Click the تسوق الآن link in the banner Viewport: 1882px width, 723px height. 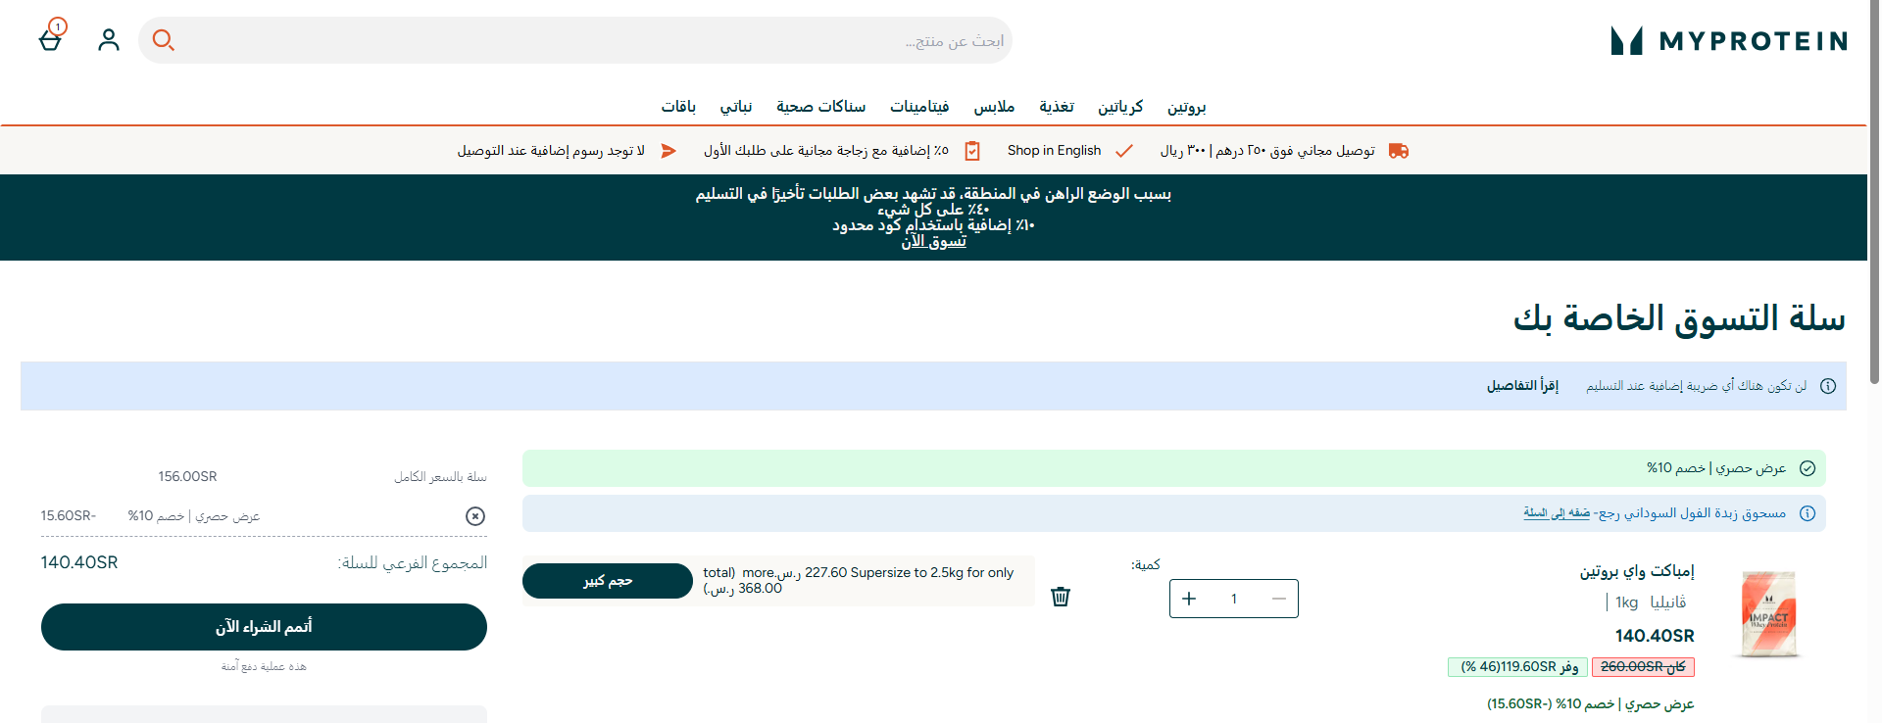[x=934, y=241]
